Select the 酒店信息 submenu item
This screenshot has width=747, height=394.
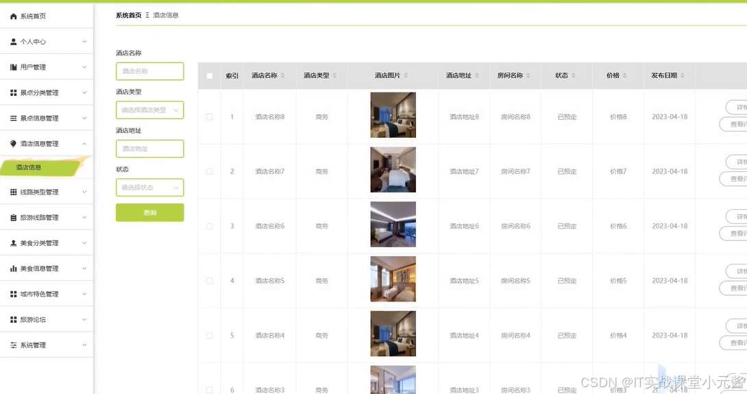(40, 168)
